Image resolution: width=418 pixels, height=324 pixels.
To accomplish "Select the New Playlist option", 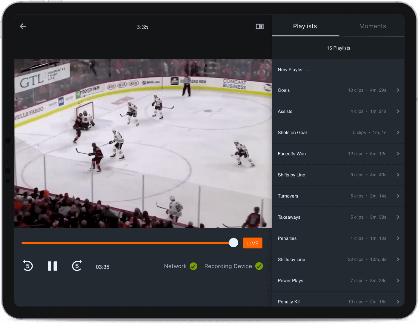I will click(293, 70).
